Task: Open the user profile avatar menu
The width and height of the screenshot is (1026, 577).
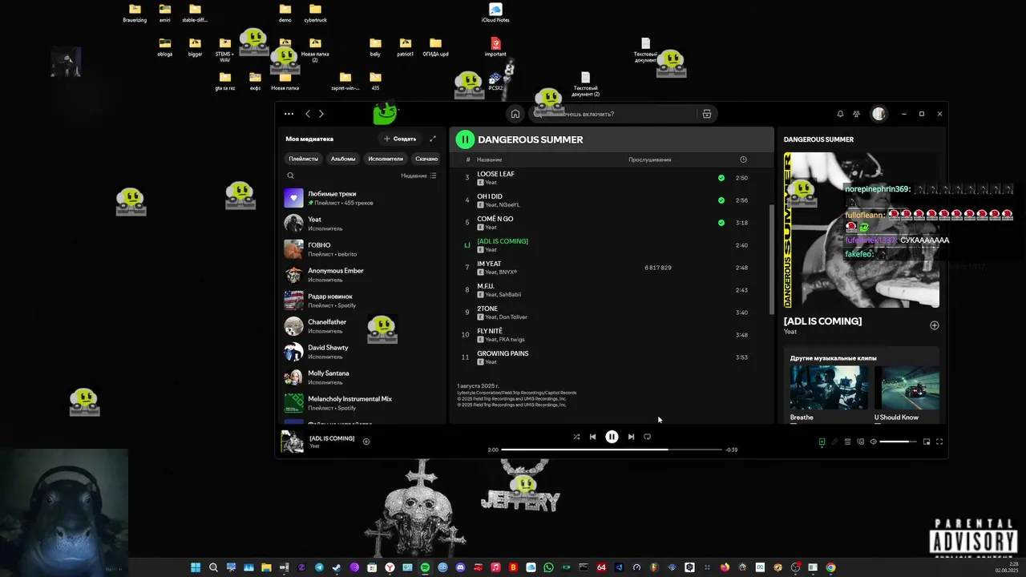Action: point(879,114)
